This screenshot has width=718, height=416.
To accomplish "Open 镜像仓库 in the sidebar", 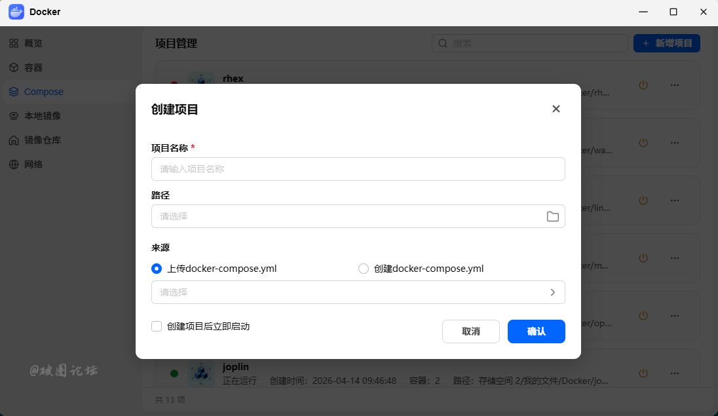I will pyautogui.click(x=71, y=140).
